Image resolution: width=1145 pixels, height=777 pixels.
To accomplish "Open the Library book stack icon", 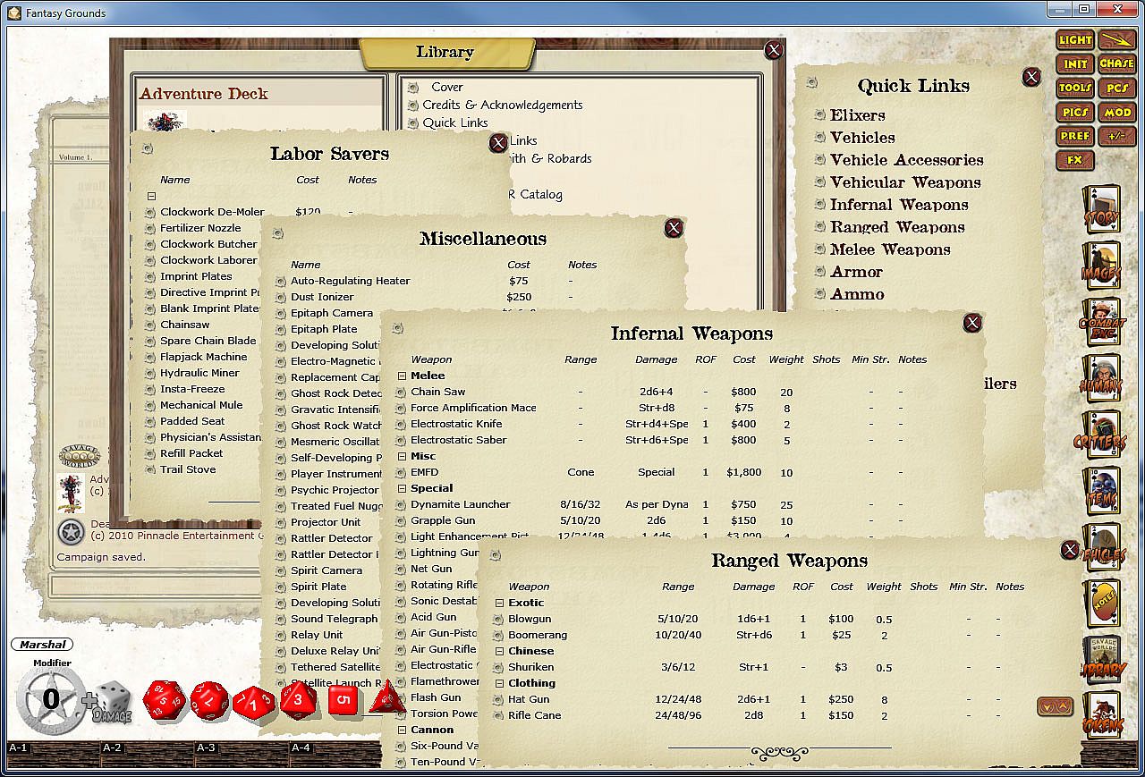I will pos(1102,662).
